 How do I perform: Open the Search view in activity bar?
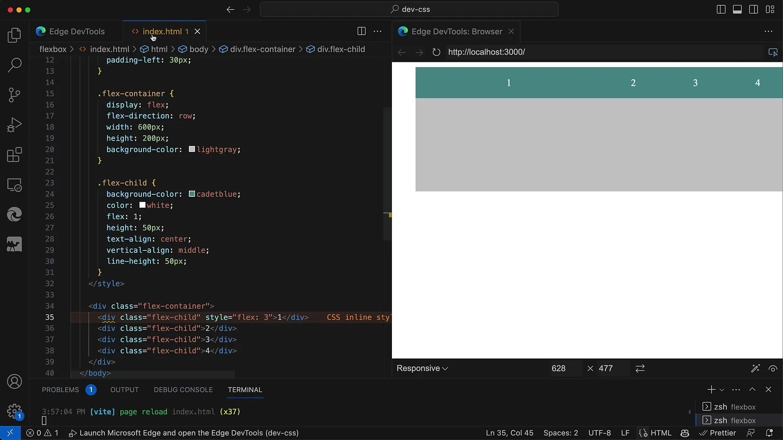point(15,65)
